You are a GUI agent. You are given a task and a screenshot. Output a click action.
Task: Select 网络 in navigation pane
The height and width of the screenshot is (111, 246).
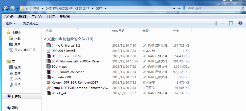point(15,108)
